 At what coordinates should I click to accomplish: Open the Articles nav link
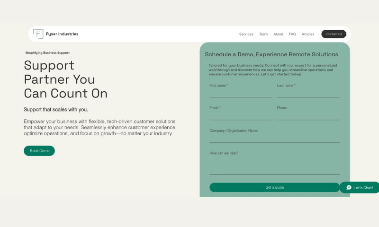(x=308, y=34)
